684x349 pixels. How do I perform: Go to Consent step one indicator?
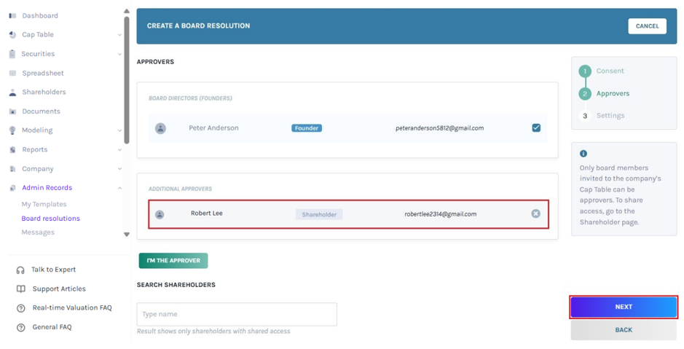(x=585, y=71)
